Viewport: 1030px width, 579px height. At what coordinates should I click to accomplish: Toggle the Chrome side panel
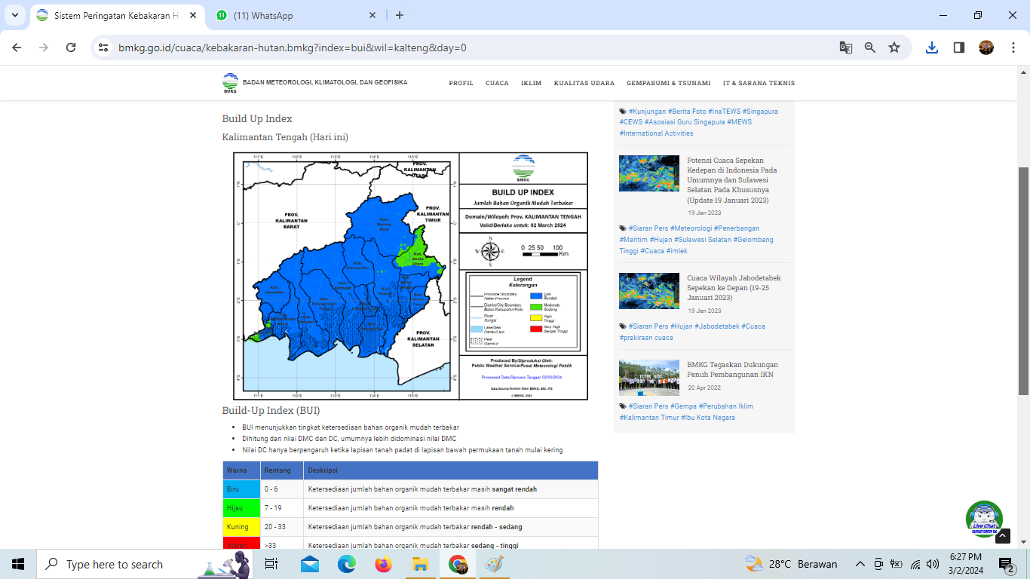tap(959, 47)
